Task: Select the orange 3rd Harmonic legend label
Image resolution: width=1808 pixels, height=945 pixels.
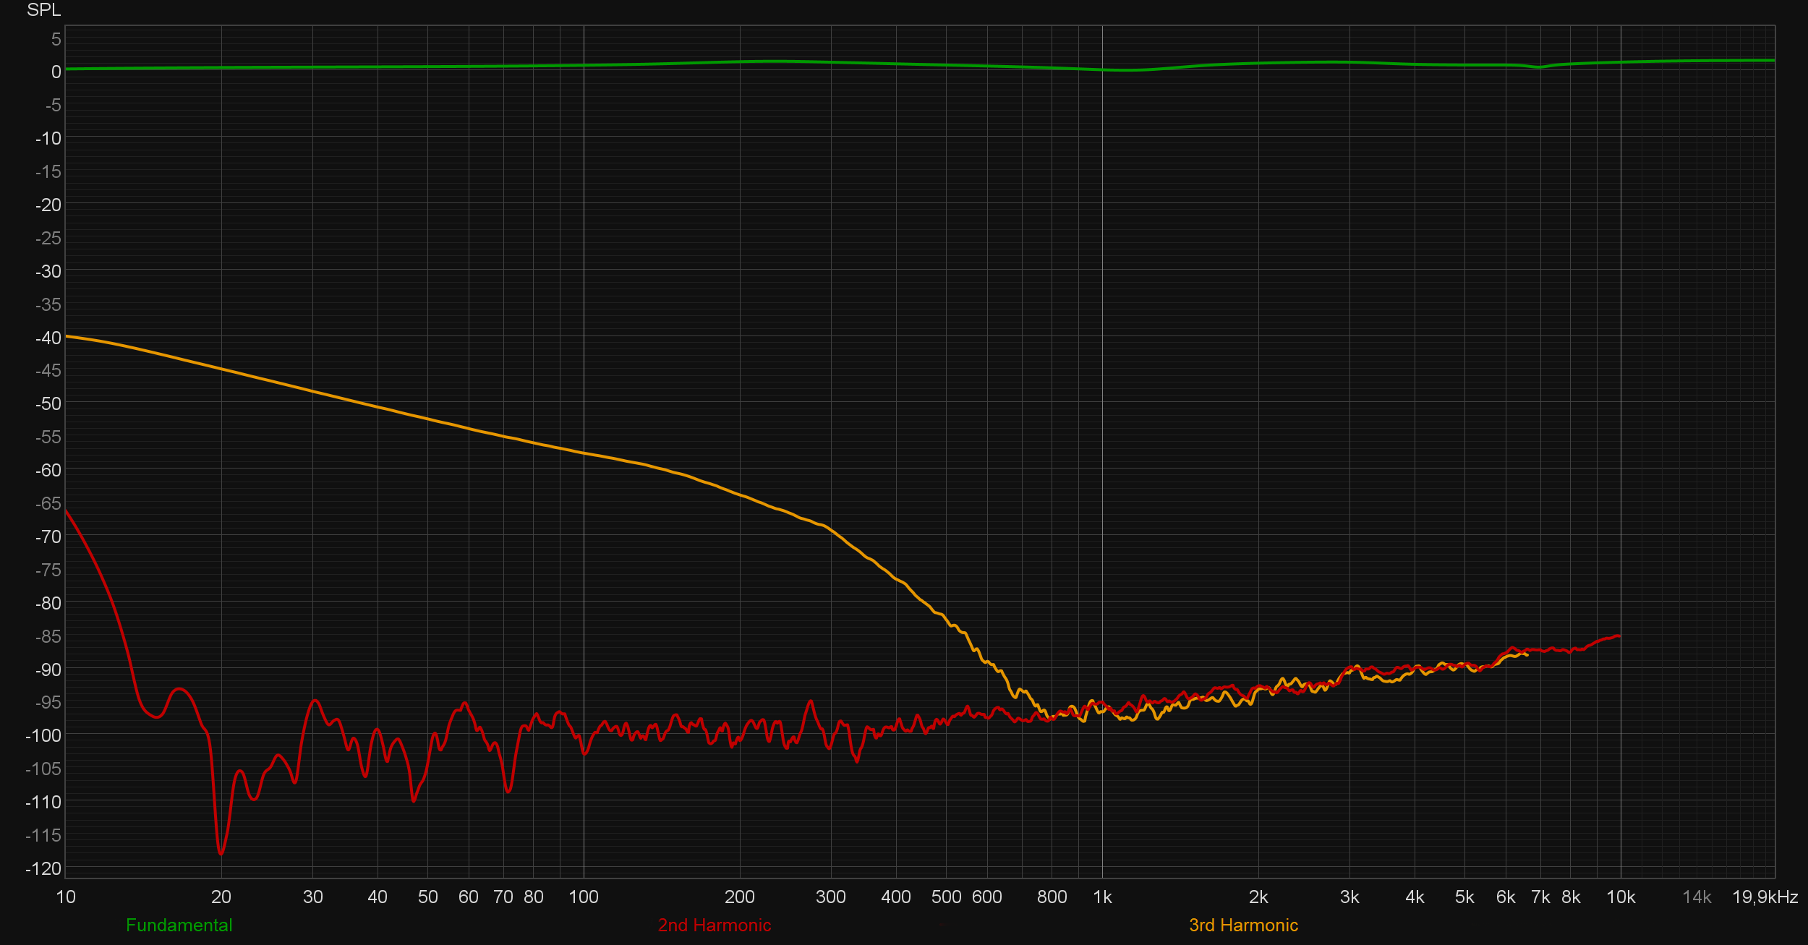Action: [x=1243, y=925]
